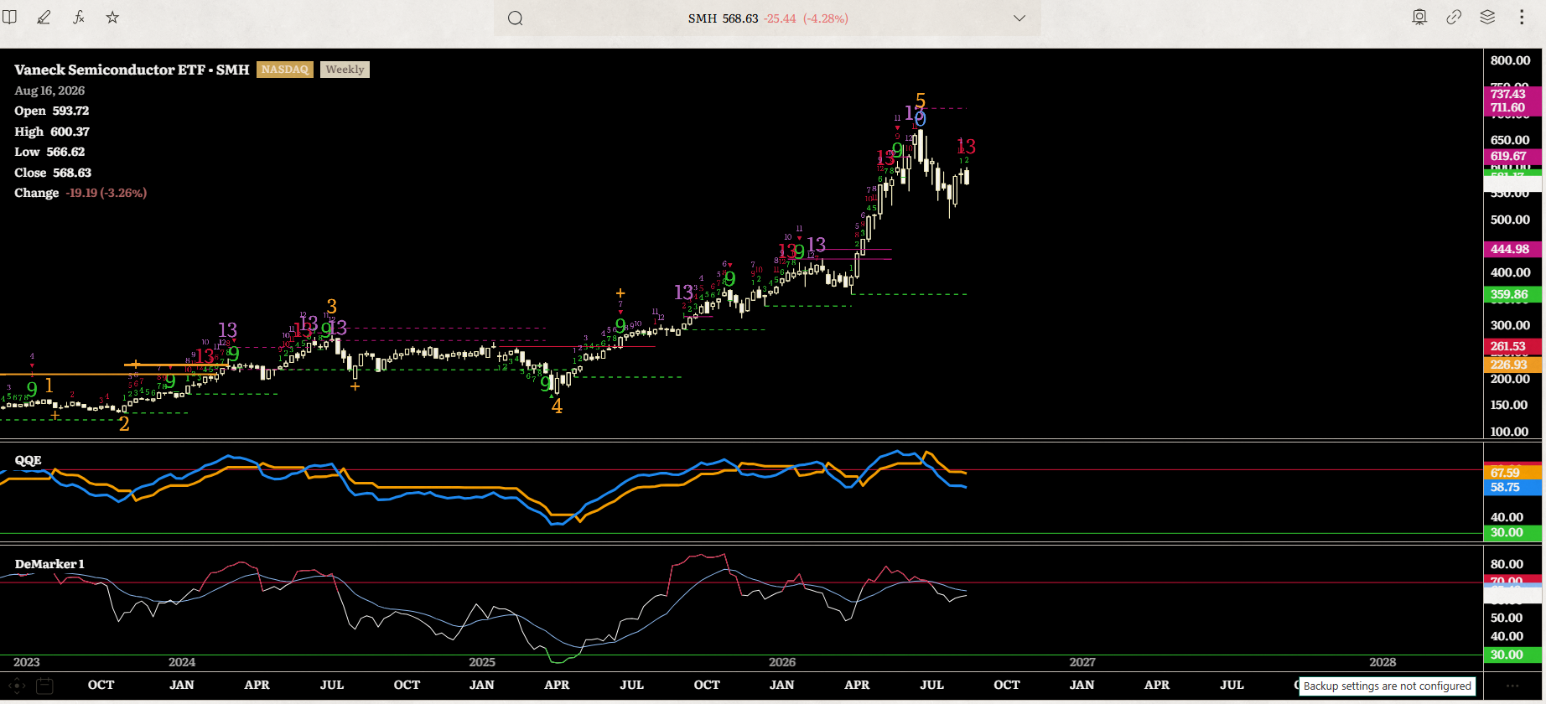Click the star favorite icon
This screenshot has height=704, width=1546.
112,18
